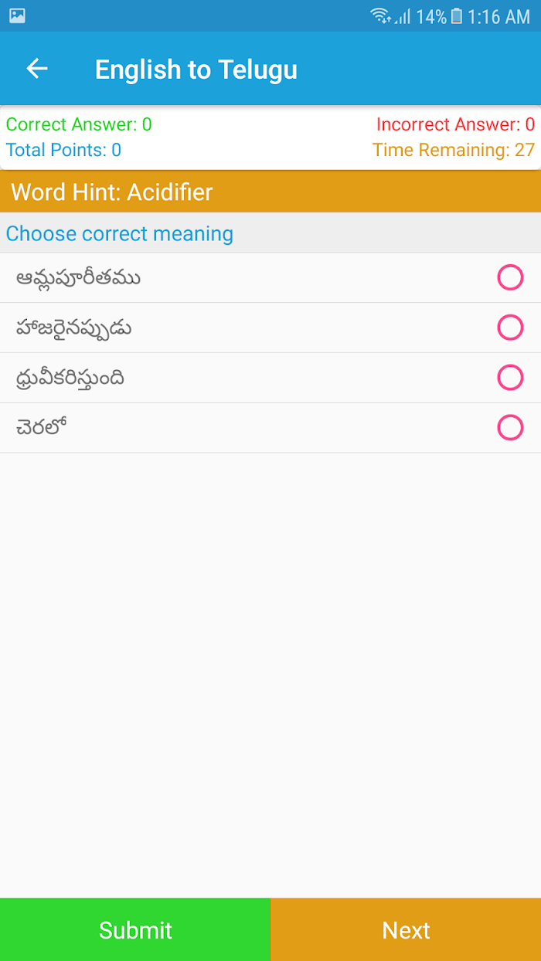541x961 pixels.
Task: Tap the signal strength icon
Action: click(402, 16)
